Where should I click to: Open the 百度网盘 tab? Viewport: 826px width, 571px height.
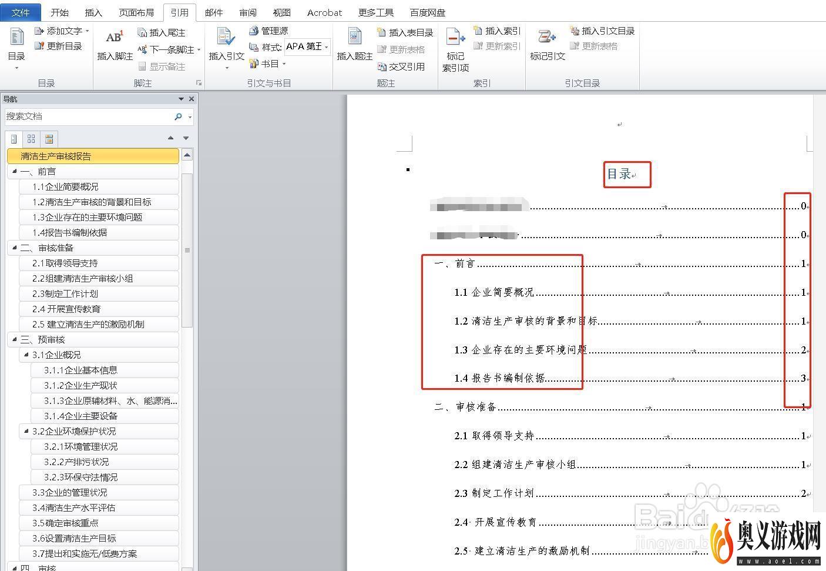(x=428, y=12)
